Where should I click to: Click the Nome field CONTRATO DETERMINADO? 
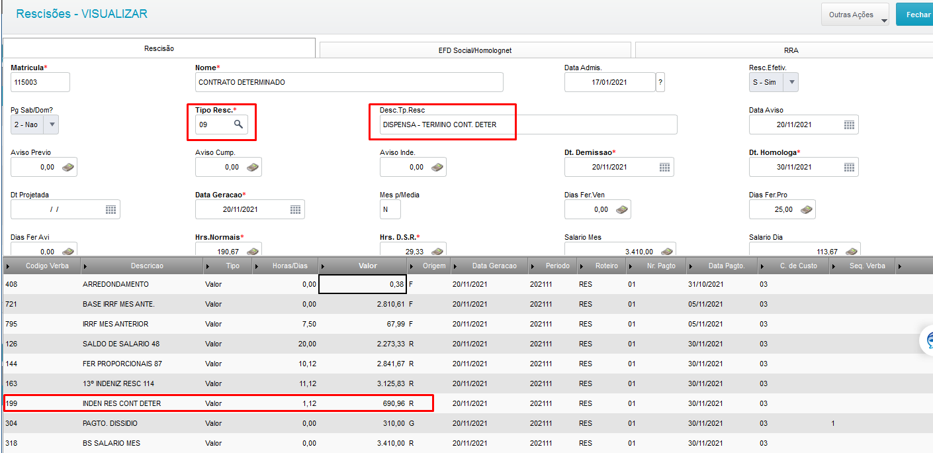click(349, 82)
